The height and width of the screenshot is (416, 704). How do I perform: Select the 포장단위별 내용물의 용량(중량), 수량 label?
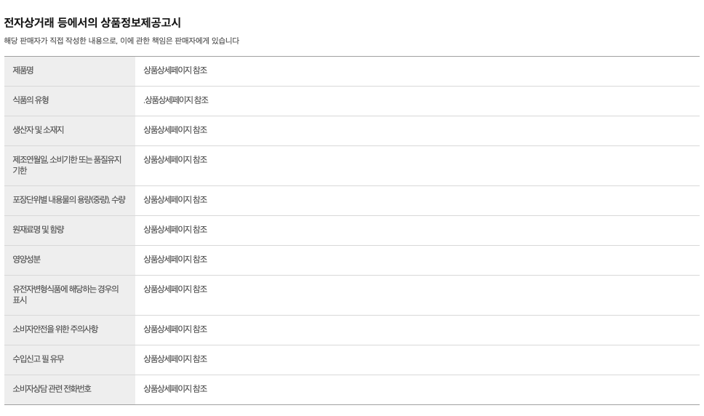(69, 200)
